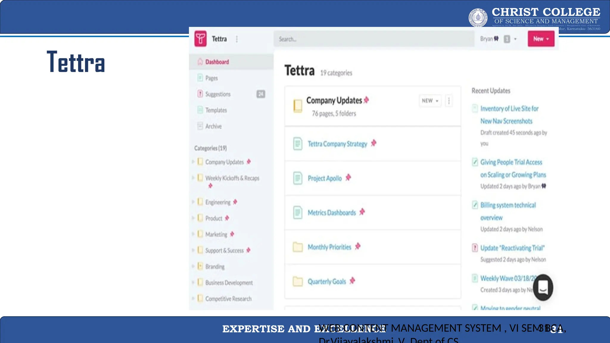The height and width of the screenshot is (343, 610).
Task: Click the Dashboard icon in sidebar
Action: coord(200,62)
